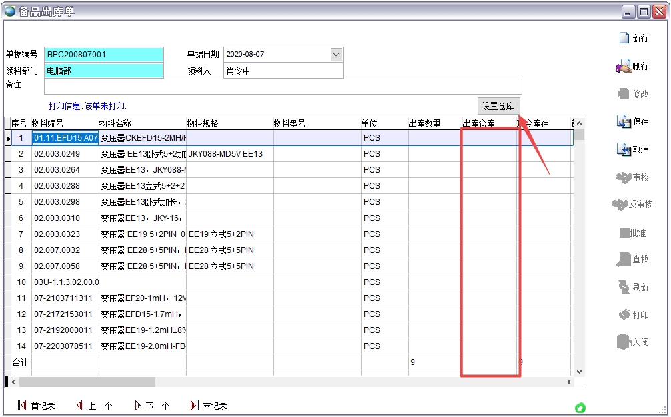Go to previous record with 上一个
The image size is (671, 417).
click(79, 406)
